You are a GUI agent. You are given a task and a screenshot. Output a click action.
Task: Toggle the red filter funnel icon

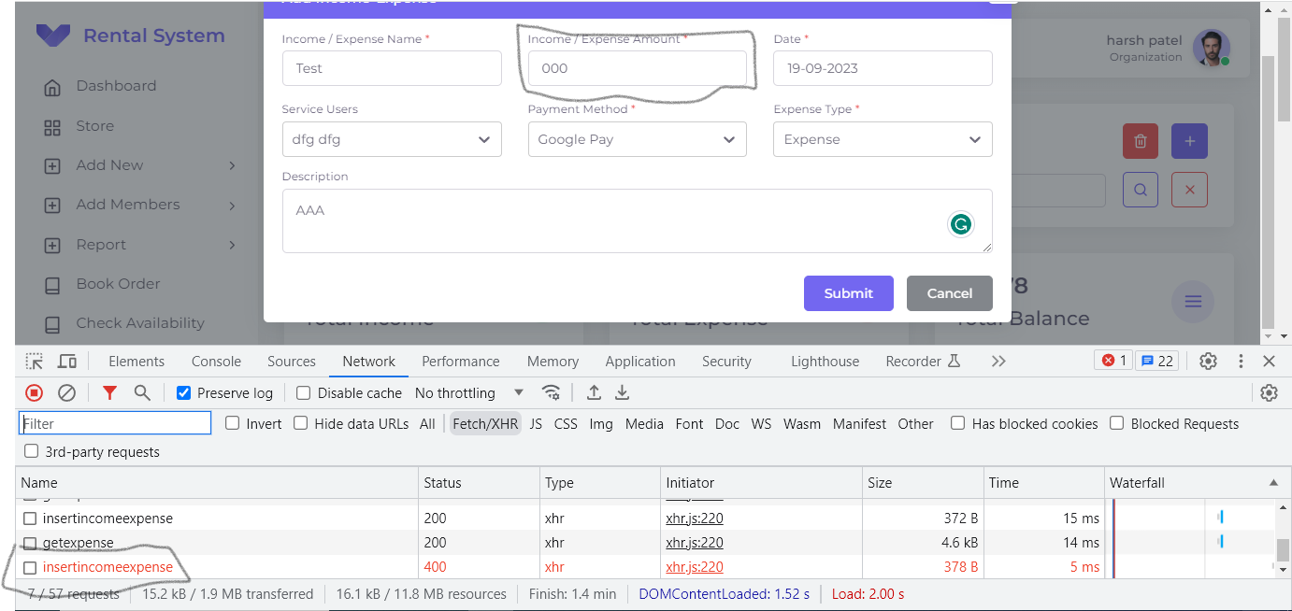pyautogui.click(x=109, y=393)
